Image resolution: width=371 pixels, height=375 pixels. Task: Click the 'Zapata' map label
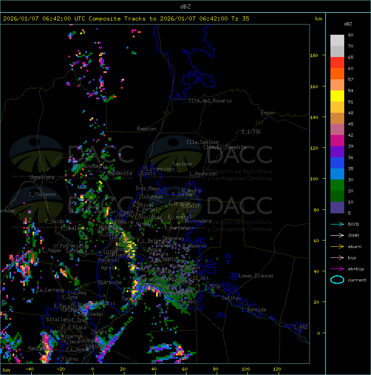pyautogui.click(x=99, y=332)
